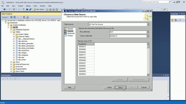Open the View menu
Viewport: 186px width, 104px height.
(x=14, y=6)
